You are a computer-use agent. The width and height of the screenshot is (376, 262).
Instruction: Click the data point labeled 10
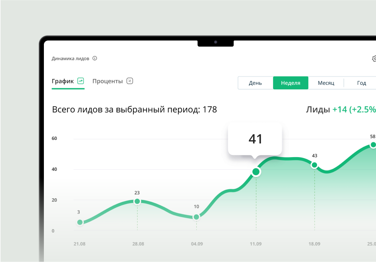point(196,217)
